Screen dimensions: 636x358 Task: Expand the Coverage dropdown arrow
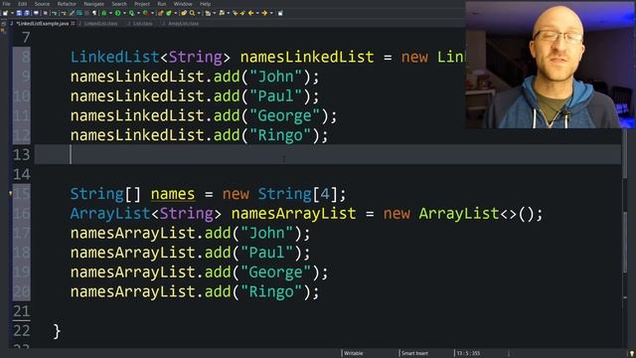[x=139, y=13]
